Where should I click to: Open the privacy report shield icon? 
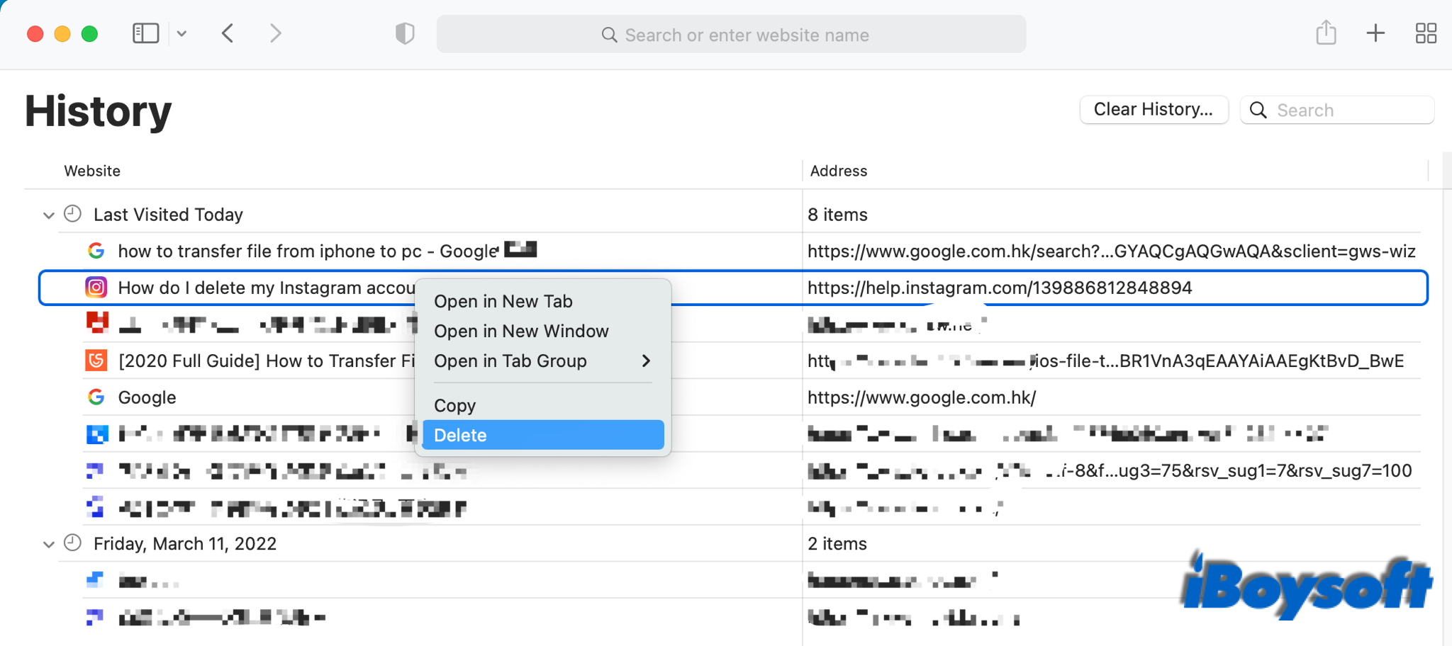tap(405, 33)
